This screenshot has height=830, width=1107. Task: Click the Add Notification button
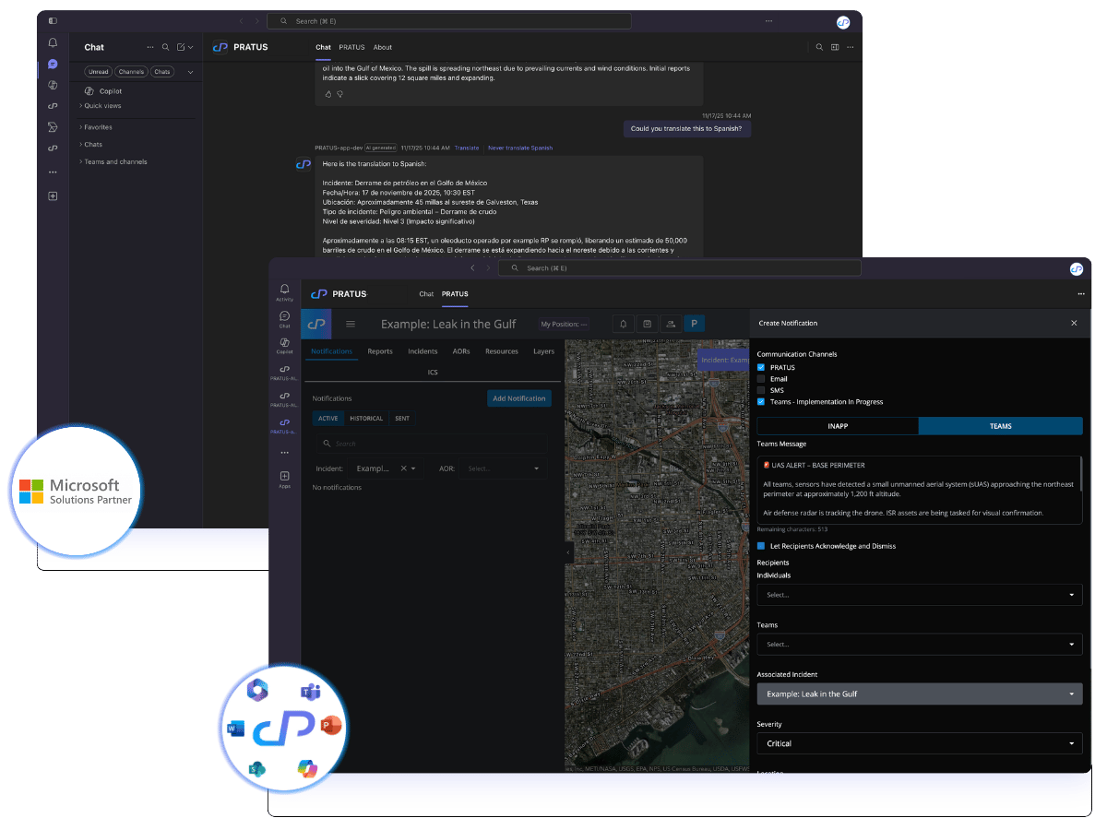519,398
